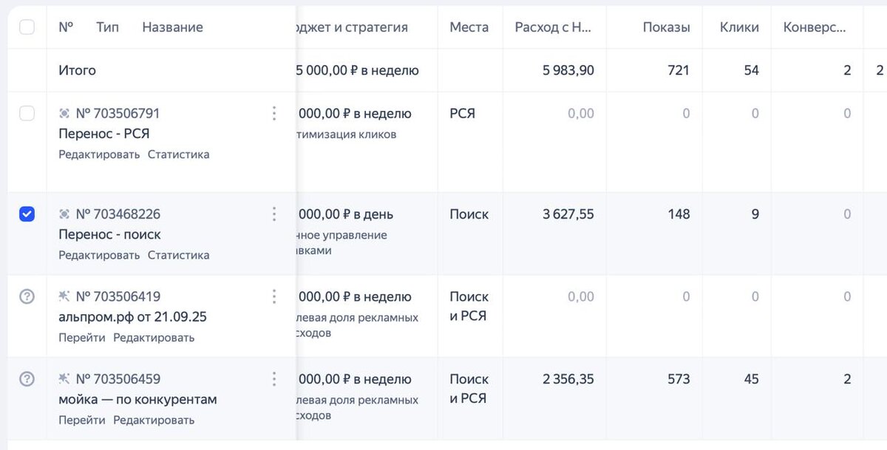Sort by the Клики column header
Viewport: 887px width, 450px height.
(739, 27)
